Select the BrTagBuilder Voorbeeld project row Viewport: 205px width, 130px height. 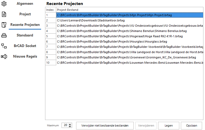130,47
